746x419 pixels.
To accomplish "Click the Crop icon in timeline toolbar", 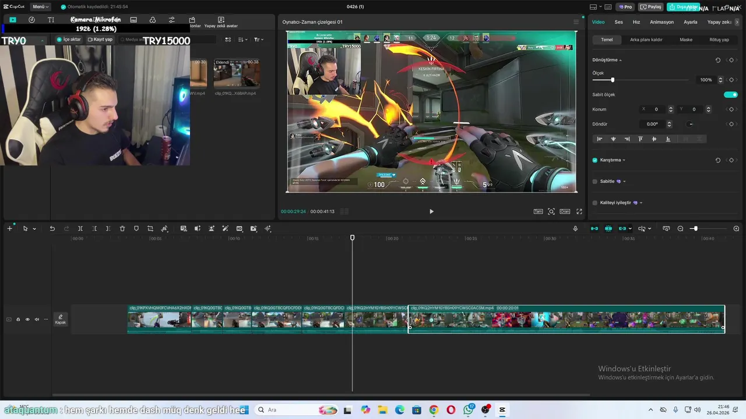I will click(x=150, y=229).
